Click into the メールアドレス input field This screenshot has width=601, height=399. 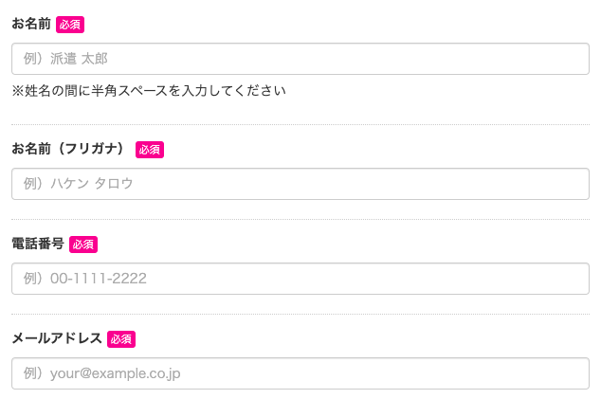pos(300,373)
